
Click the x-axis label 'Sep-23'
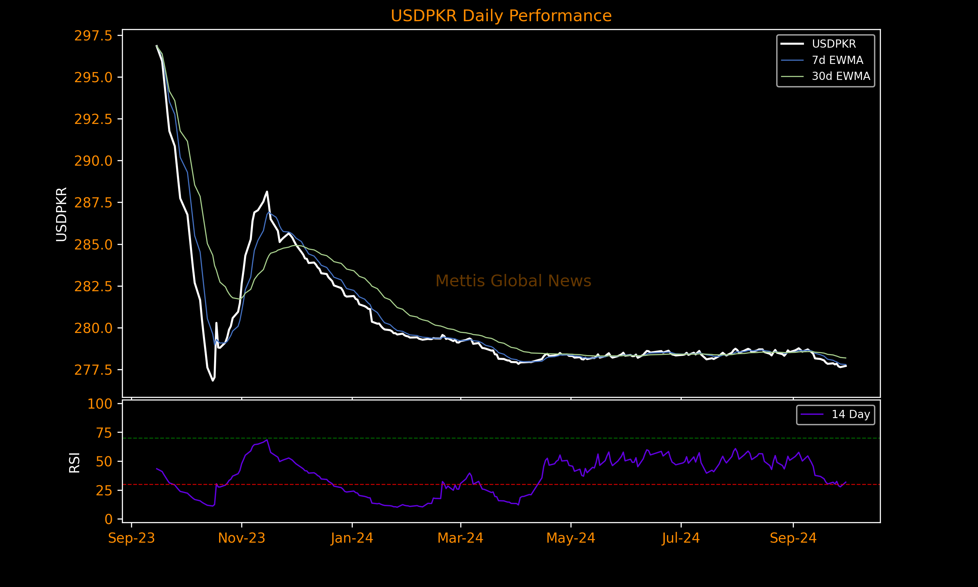coord(132,538)
